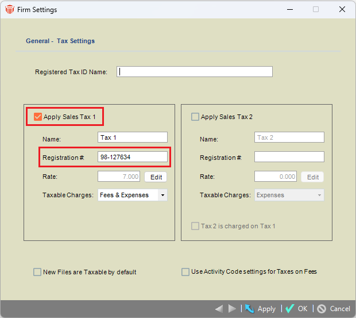Close the Firm Settings window
The image size is (356, 318).
[x=342, y=10]
